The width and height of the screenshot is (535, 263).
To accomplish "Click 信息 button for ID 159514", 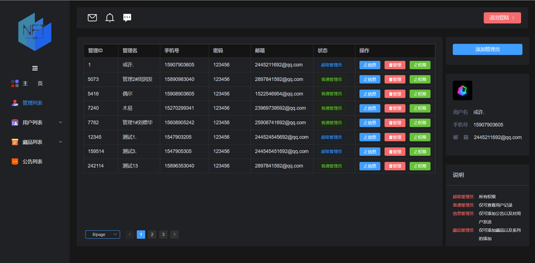I will pyautogui.click(x=370, y=152).
